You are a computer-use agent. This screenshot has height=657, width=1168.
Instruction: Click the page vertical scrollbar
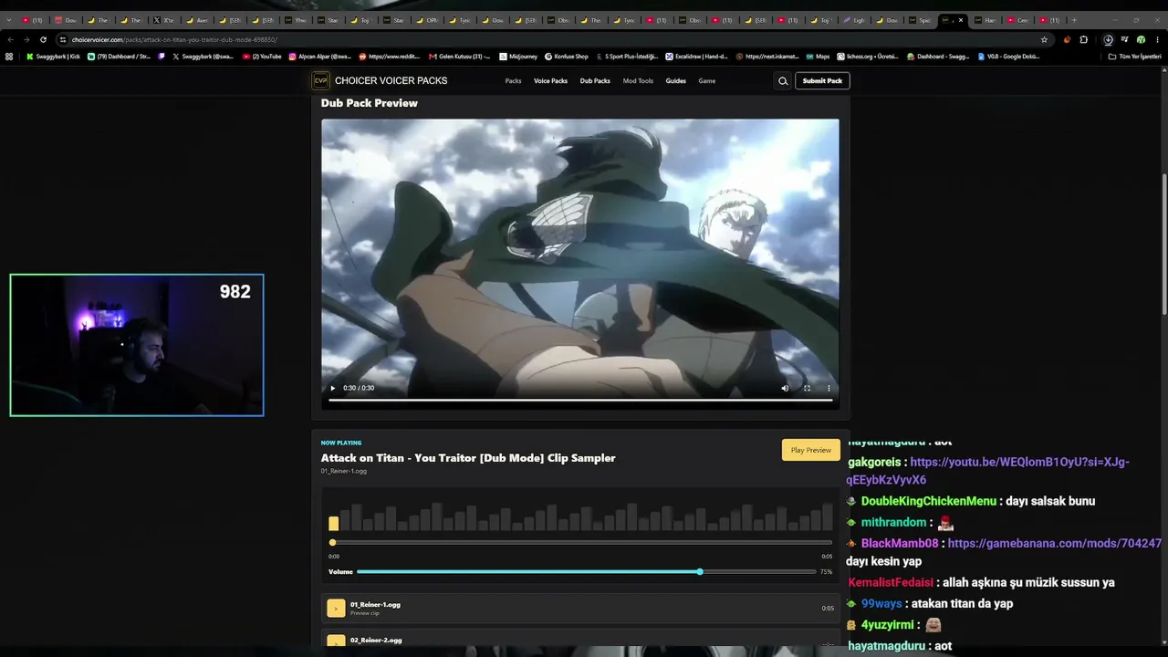(x=1163, y=245)
